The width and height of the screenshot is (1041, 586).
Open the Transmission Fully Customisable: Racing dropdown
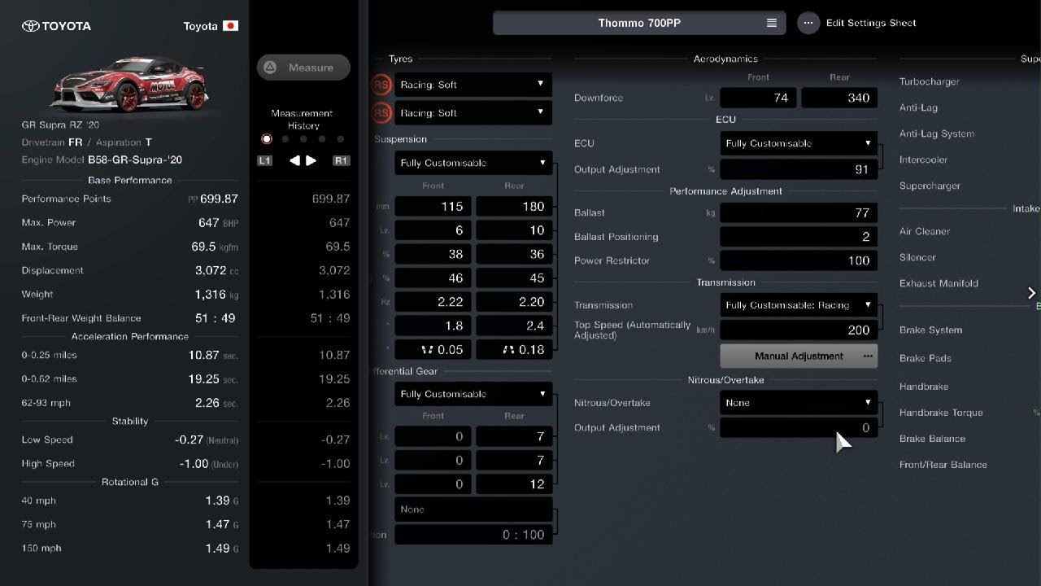pos(799,305)
